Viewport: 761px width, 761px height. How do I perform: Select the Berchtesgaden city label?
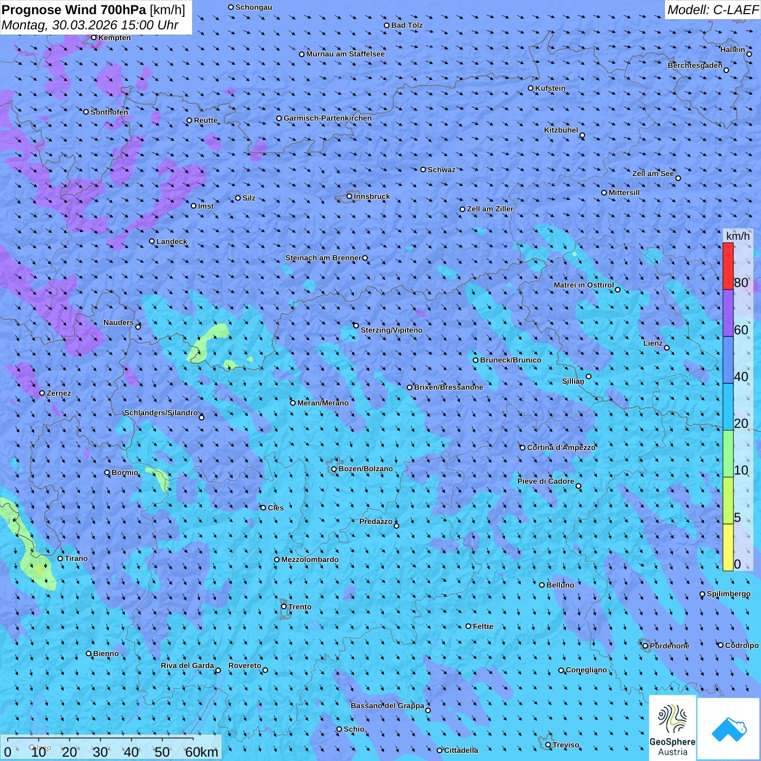tap(695, 65)
